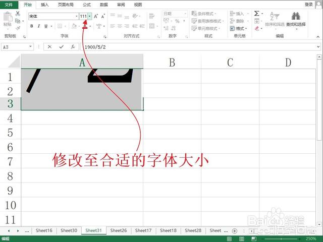The image size is (323, 242).
Task: Open the font name 宋体 dropdown
Action: (x=76, y=16)
